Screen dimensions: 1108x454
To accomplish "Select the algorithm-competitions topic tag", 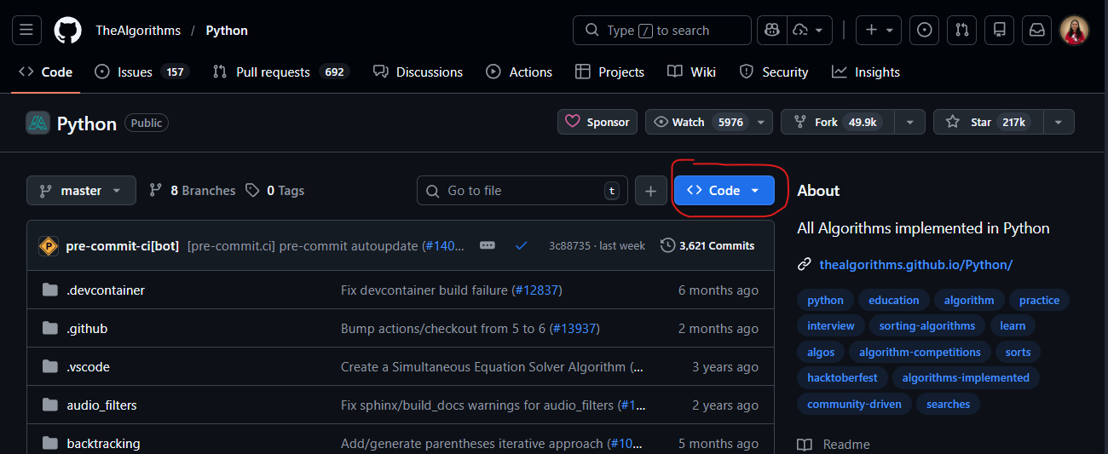I will [x=920, y=352].
